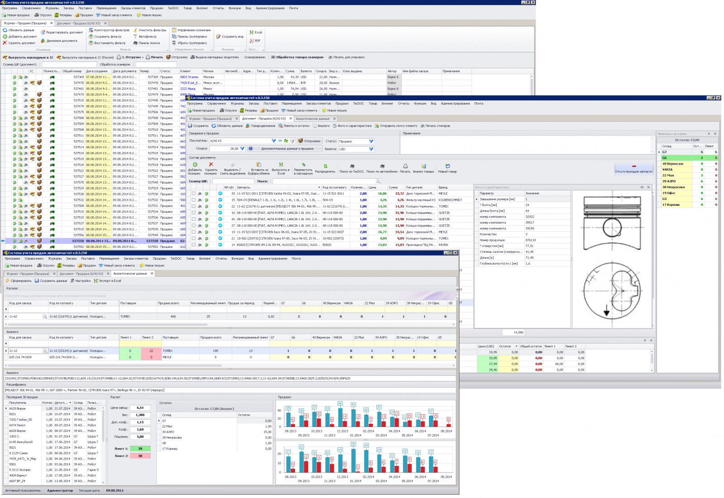The image size is (724, 498).
Task: Click Экспорт в Excel in analytics window
Action: pos(107,281)
